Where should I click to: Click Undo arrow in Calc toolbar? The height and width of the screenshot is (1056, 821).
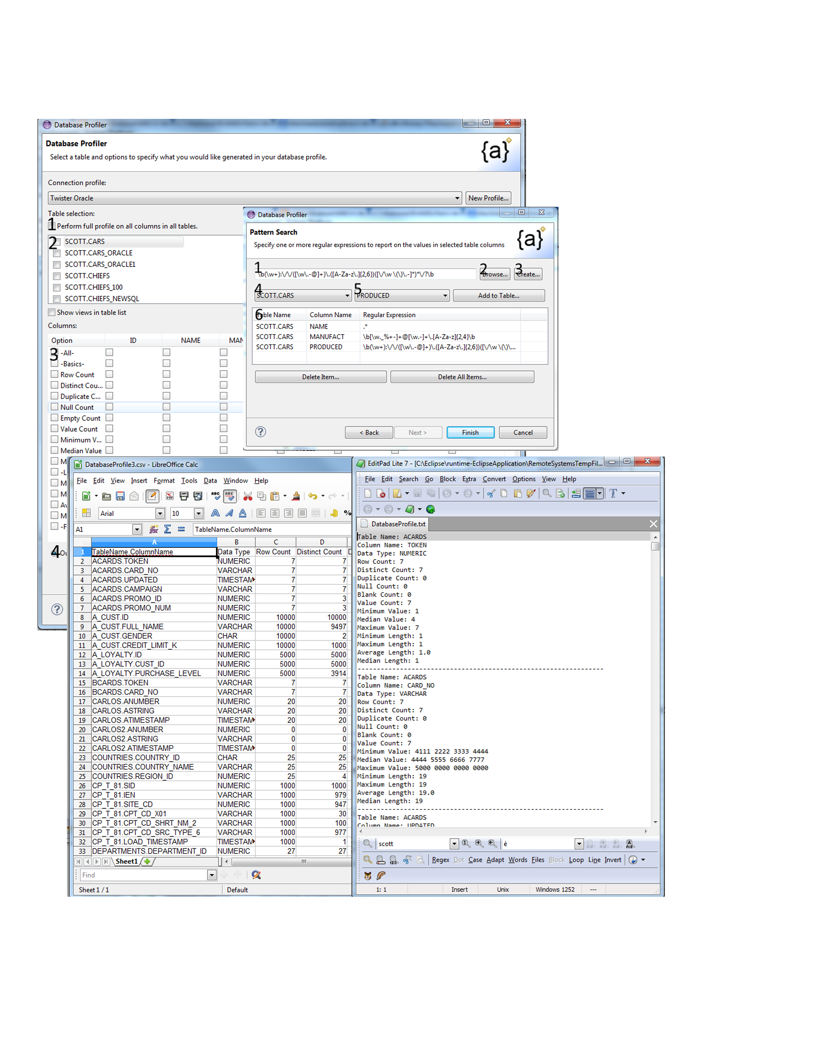pyautogui.click(x=313, y=496)
